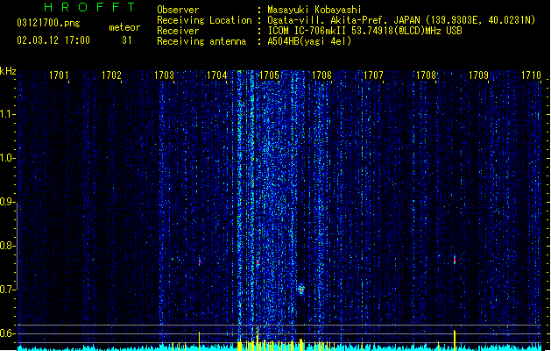Viewport: 551px width, 351px height.
Task: Select observer name Masayuki Kobayashi
Action: (x=314, y=10)
